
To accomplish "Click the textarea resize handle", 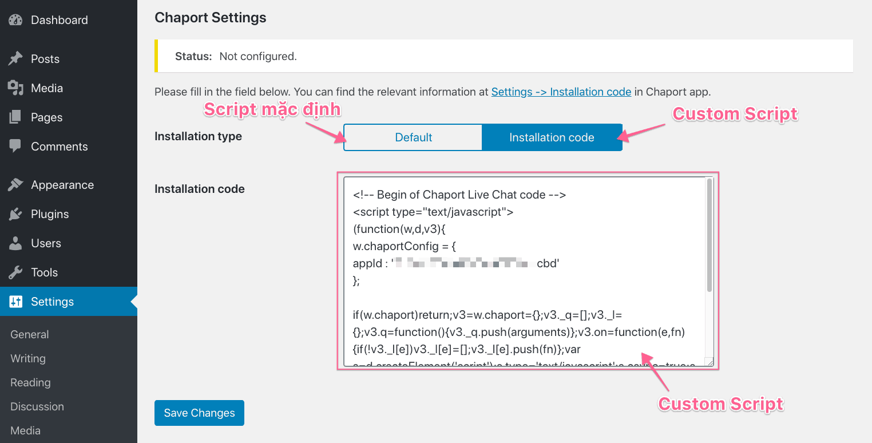I will (710, 362).
